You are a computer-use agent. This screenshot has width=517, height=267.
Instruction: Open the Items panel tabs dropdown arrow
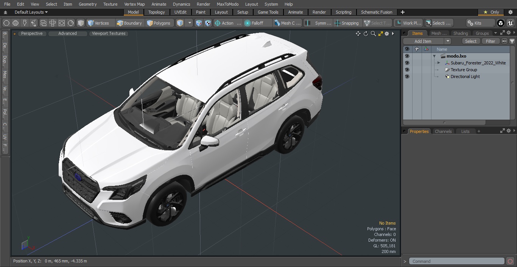(x=495, y=33)
